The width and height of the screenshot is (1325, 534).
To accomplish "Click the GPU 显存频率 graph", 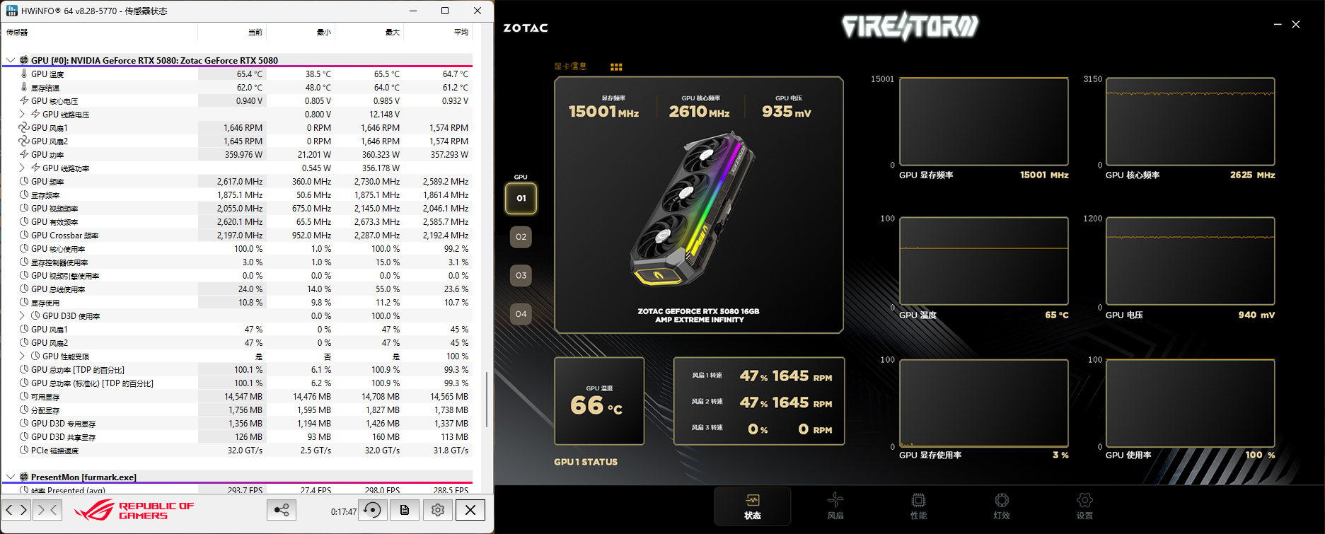I will 983,122.
